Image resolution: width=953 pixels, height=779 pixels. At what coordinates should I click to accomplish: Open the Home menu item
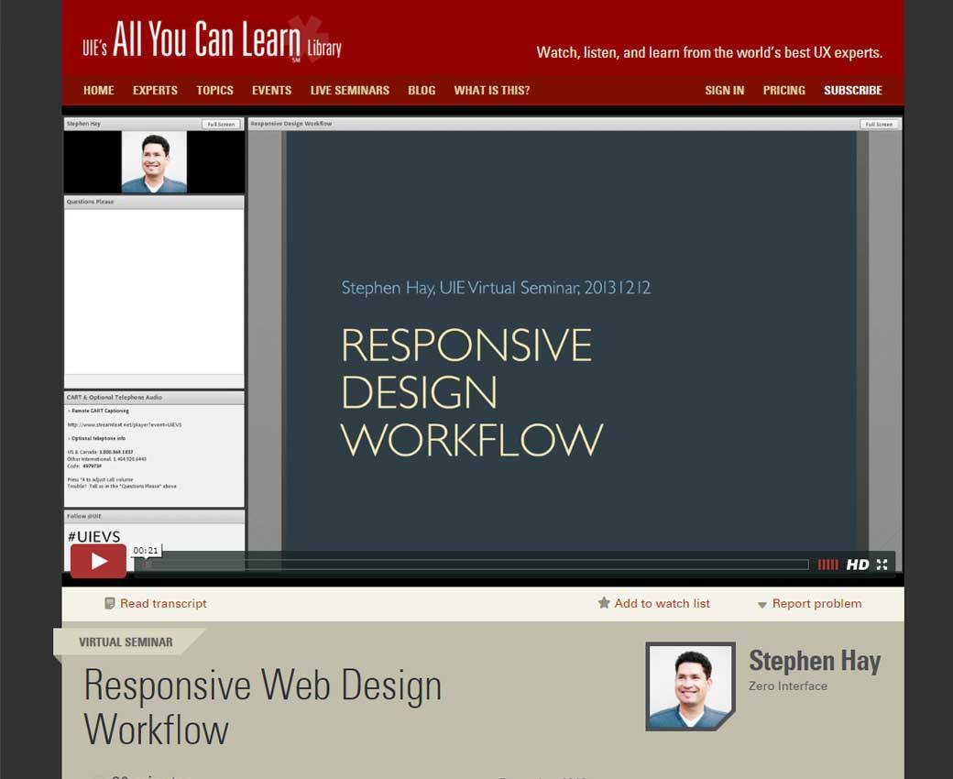(99, 90)
